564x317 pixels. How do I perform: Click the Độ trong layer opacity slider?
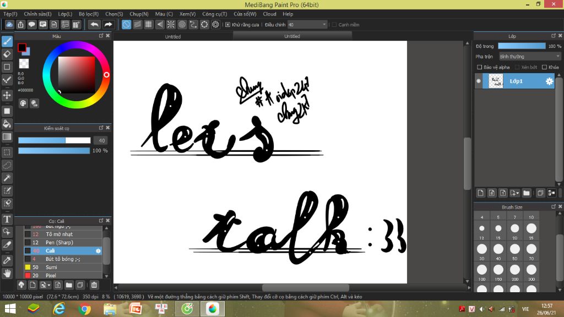pos(522,46)
